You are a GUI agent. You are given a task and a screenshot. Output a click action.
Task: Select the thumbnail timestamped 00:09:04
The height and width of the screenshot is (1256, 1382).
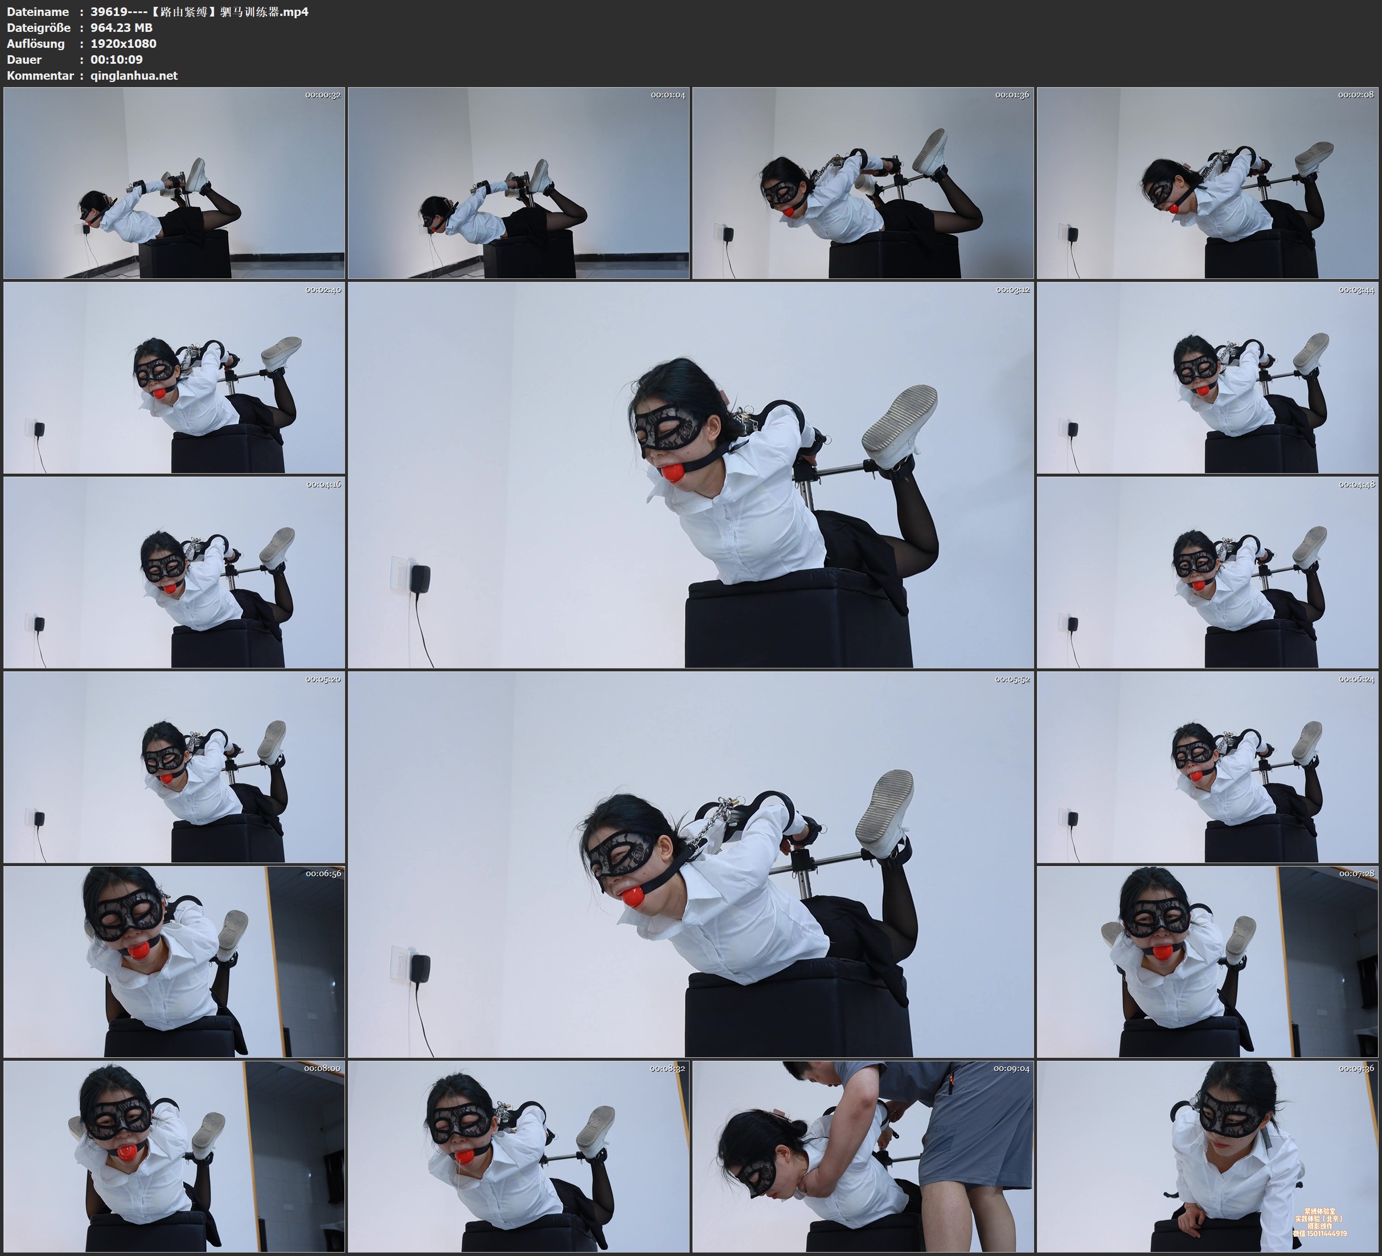coord(863,1156)
